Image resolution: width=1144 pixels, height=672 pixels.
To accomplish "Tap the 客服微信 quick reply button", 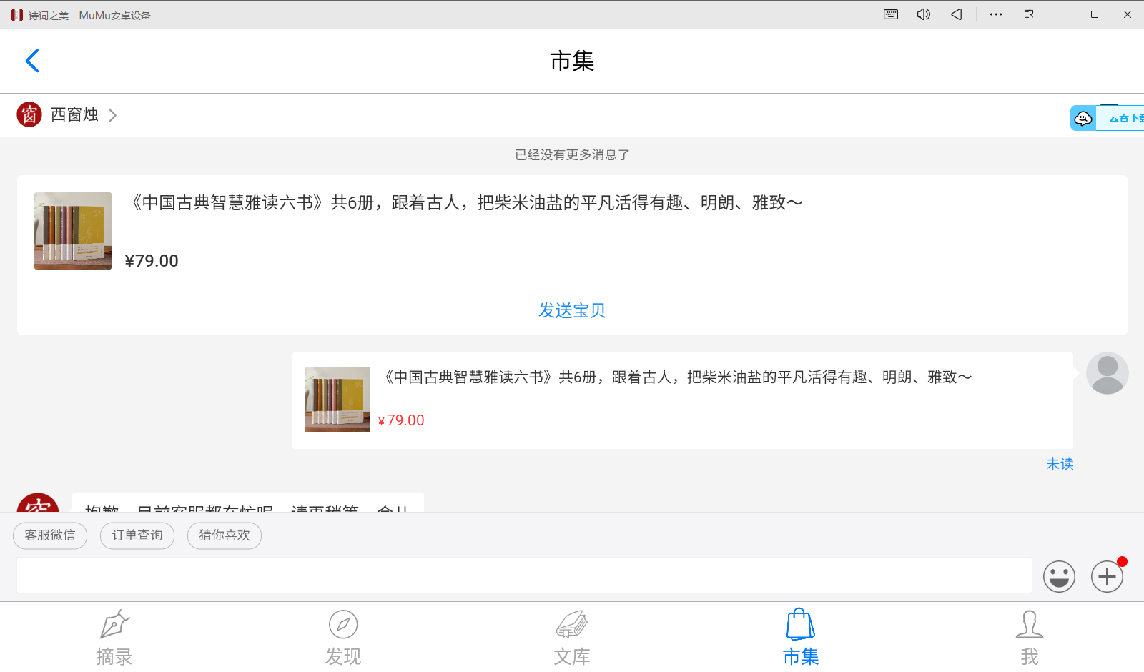I will (49, 535).
